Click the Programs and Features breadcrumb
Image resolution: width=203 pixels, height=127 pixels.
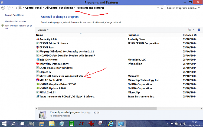click(x=90, y=8)
